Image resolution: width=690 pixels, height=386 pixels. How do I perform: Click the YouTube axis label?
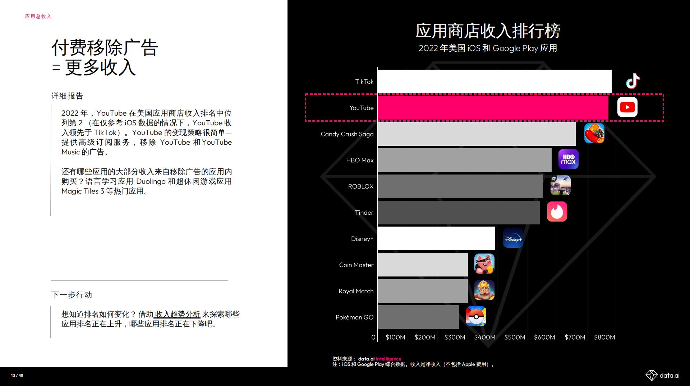coord(362,108)
